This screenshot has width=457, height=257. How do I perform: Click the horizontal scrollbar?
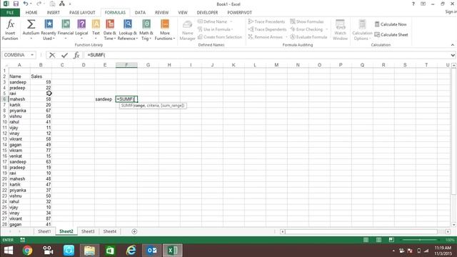(361, 231)
